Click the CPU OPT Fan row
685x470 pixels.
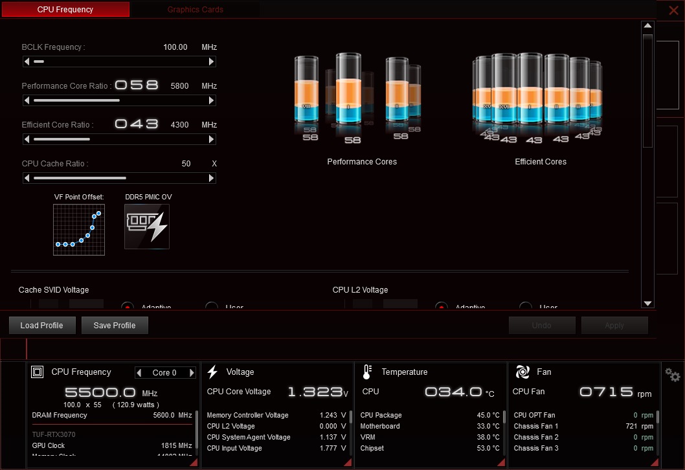click(583, 416)
